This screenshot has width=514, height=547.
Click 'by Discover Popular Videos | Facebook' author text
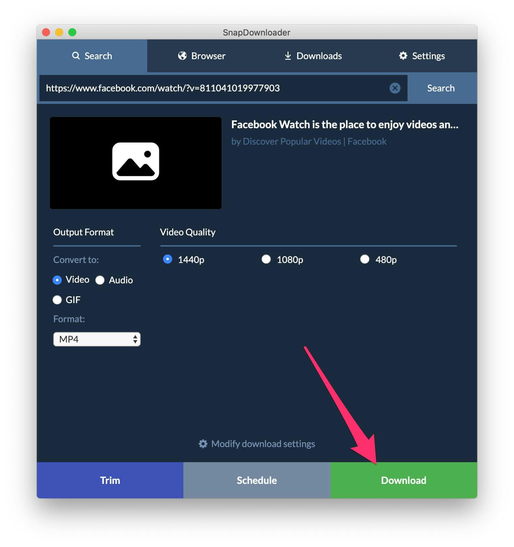click(x=309, y=141)
